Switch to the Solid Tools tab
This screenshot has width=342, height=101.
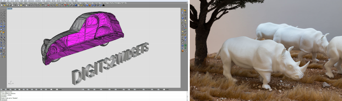(68, 3)
